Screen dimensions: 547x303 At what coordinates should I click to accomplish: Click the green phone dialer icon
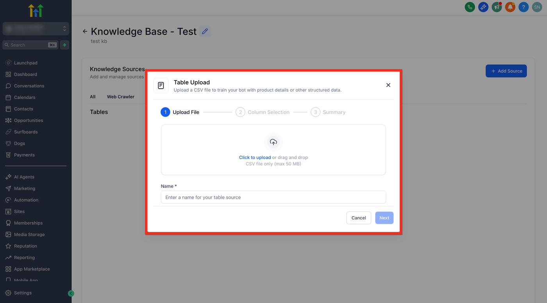(x=470, y=7)
